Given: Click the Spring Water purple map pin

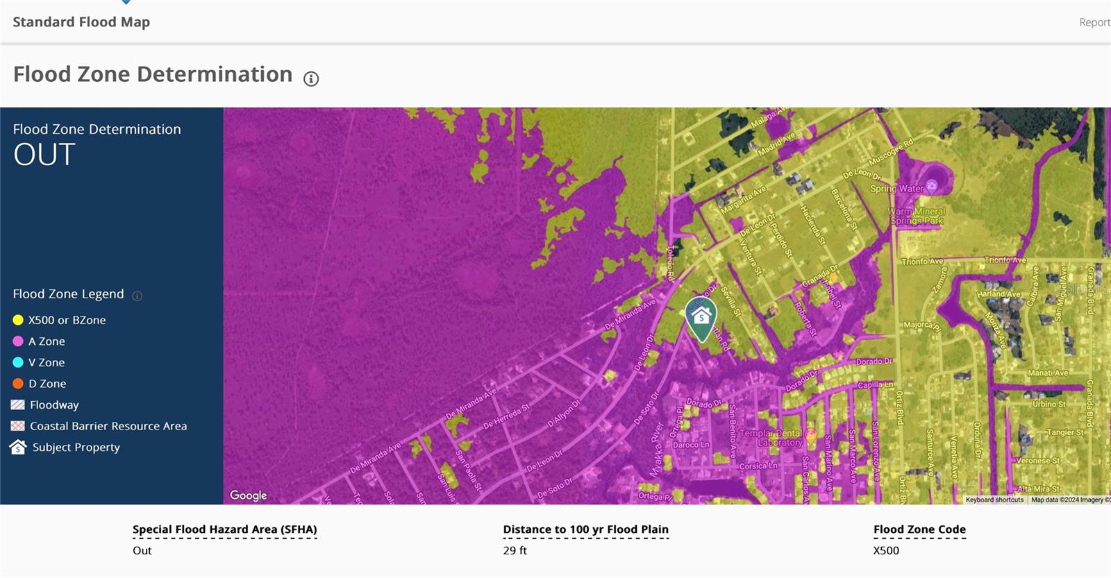Looking at the screenshot, I should tap(932, 186).
